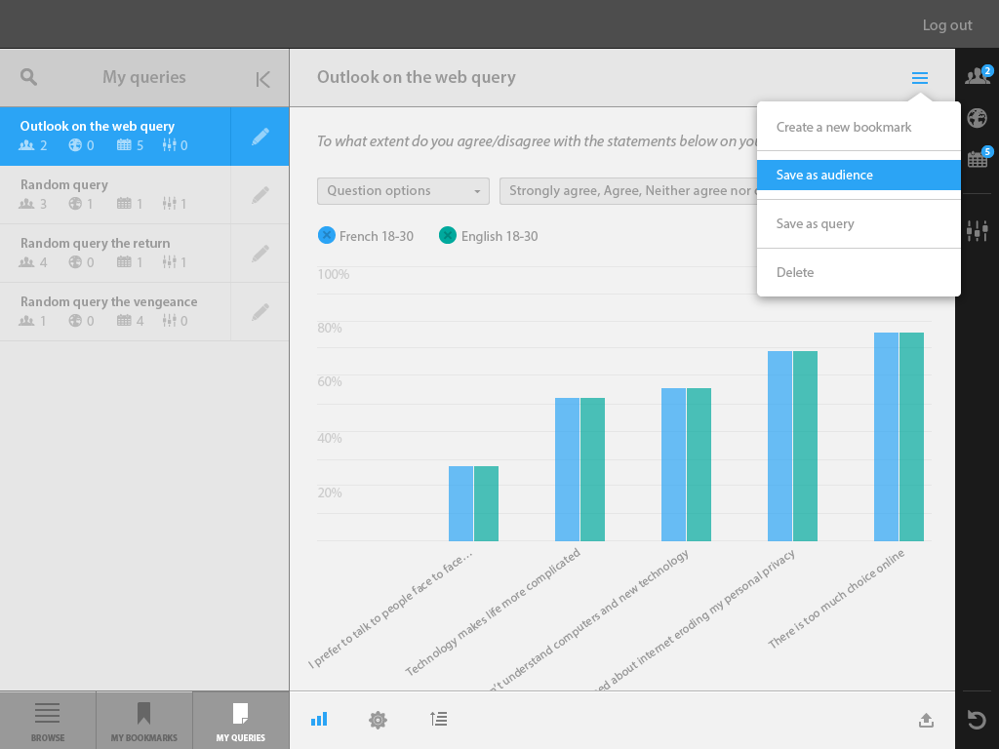Toggle the English 18-30 legend series
The height and width of the screenshot is (749, 999).
[x=448, y=235]
